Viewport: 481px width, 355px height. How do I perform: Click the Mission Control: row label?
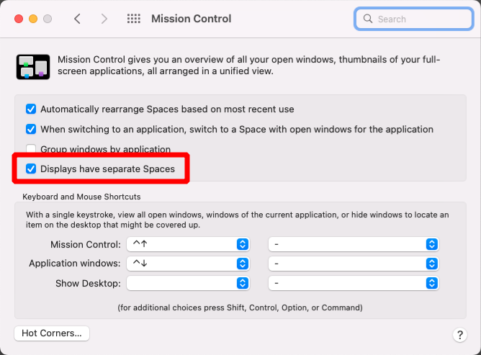(x=86, y=245)
